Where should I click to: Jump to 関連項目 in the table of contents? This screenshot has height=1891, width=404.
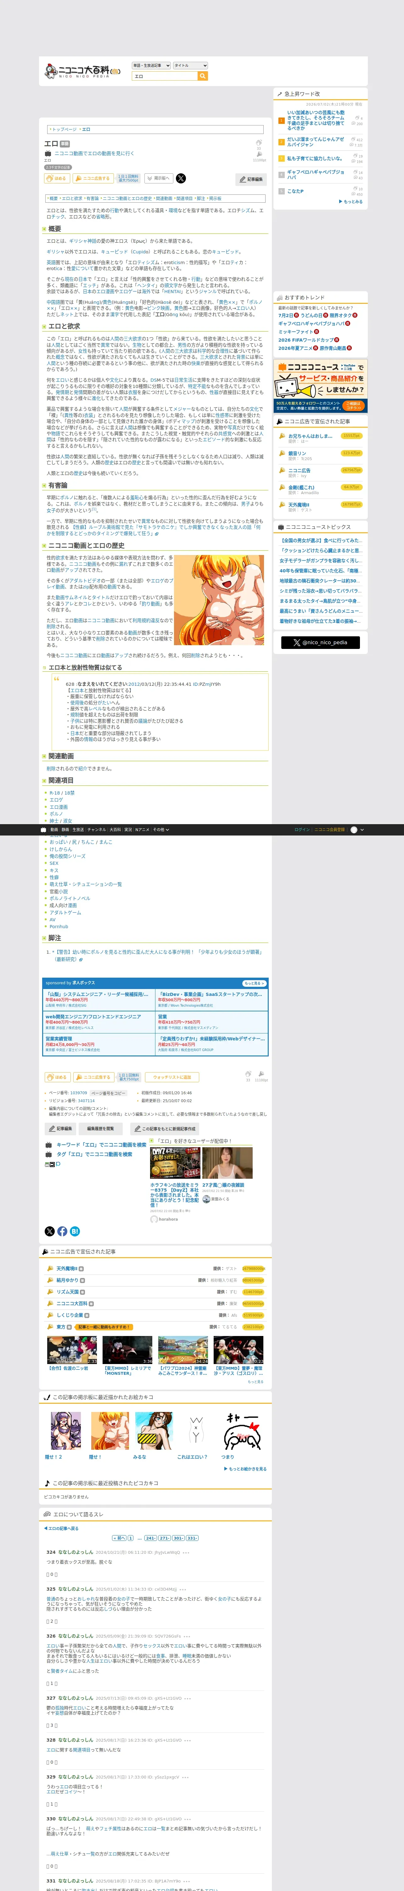tap(184, 198)
